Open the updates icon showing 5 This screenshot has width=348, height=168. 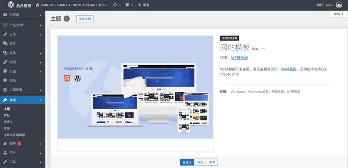pyautogui.click(x=115, y=5)
